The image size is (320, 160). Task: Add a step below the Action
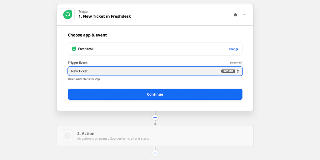155,153
